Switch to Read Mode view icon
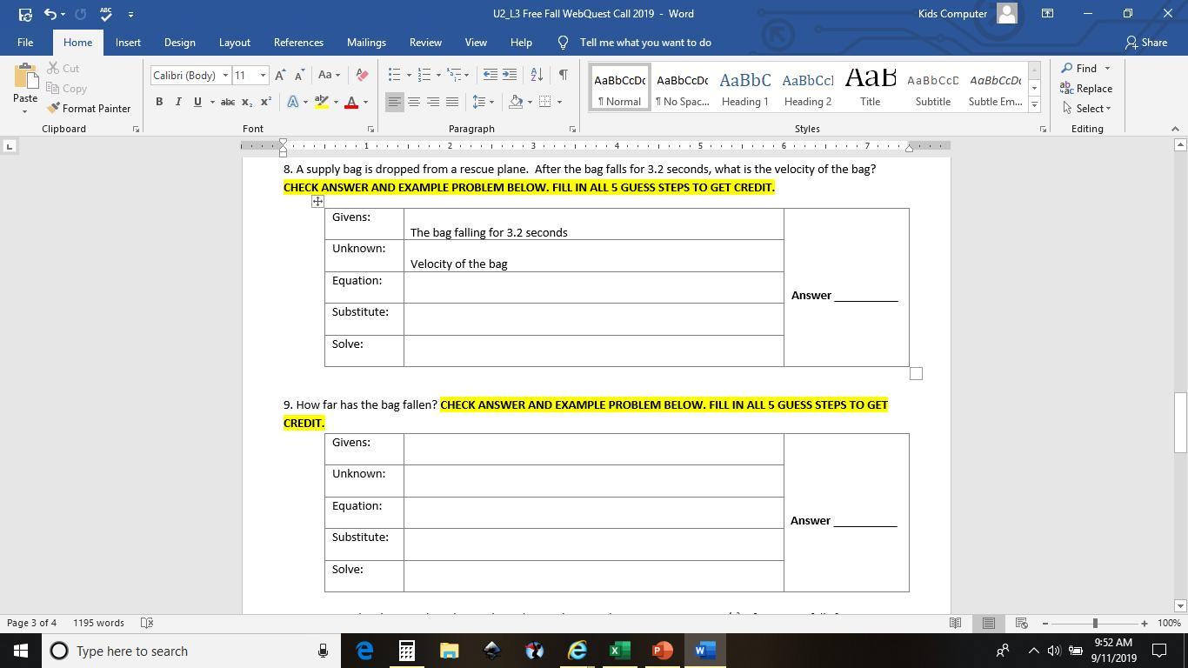The image size is (1188, 668). tap(955, 623)
